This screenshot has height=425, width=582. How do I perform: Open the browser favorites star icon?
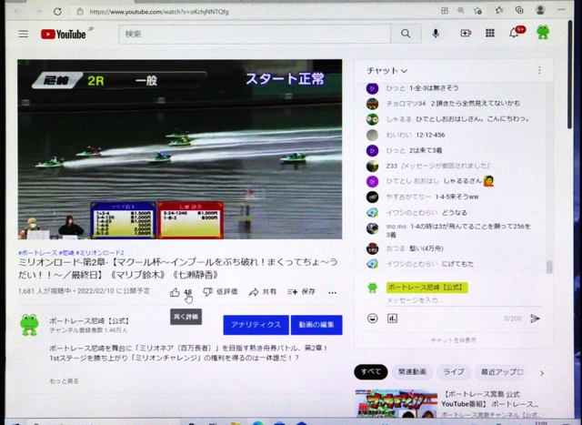[499, 10]
